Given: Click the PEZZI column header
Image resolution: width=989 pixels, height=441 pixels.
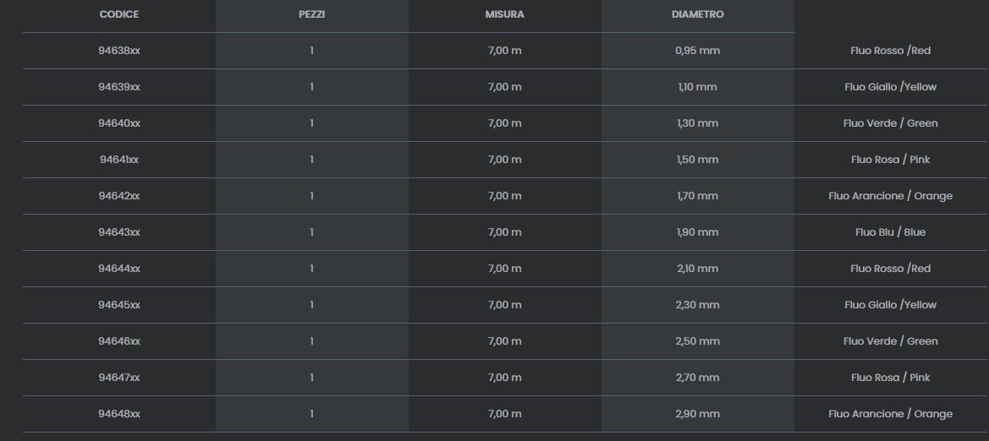Looking at the screenshot, I should point(311,15).
